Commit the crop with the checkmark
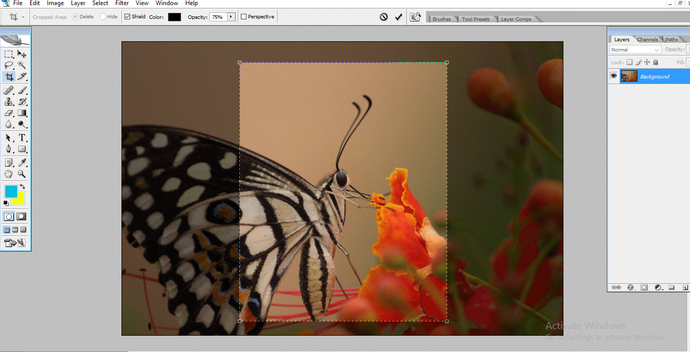The height and width of the screenshot is (352, 690). 399,17
